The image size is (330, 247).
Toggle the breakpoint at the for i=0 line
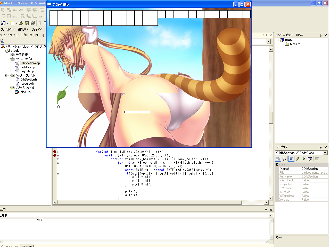click(55, 152)
